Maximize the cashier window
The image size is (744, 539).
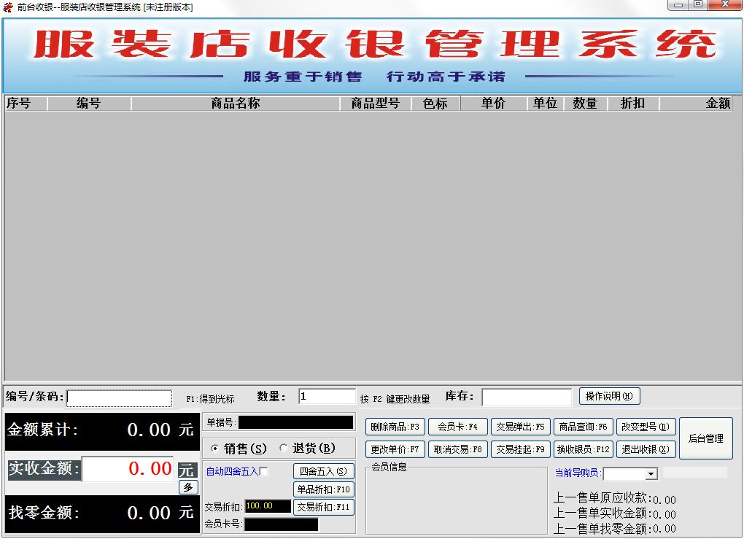[698, 5]
